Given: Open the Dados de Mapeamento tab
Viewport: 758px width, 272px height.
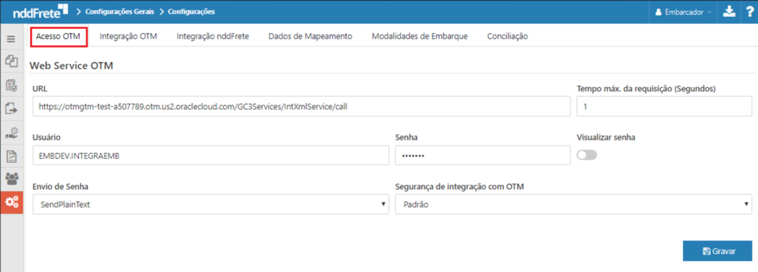Looking at the screenshot, I should [310, 36].
